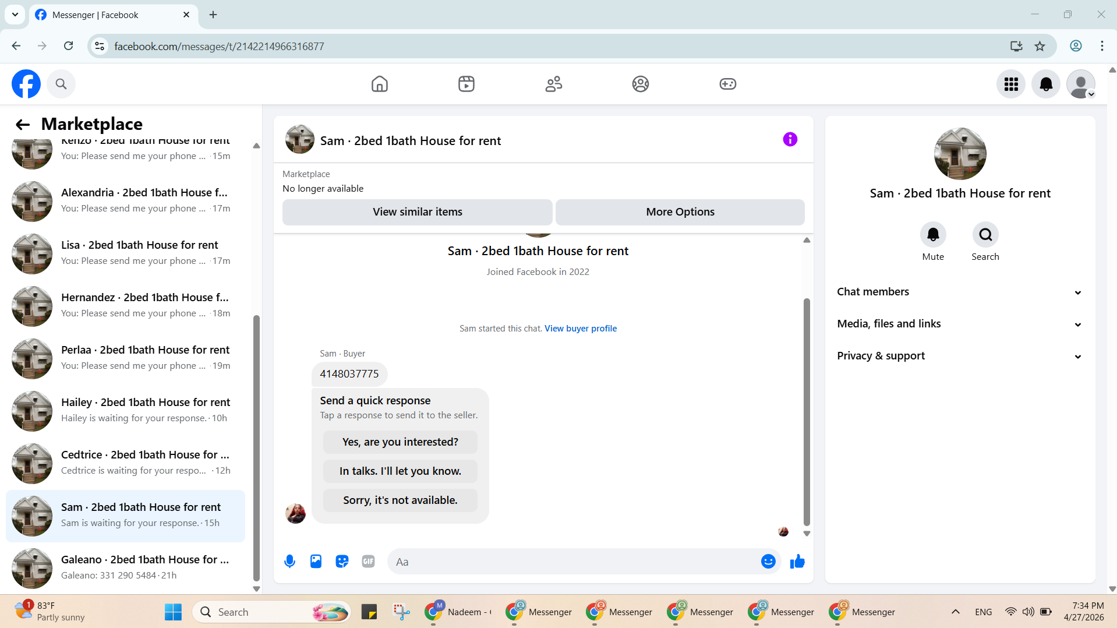Open the Chrome three-dot menu

1102,46
